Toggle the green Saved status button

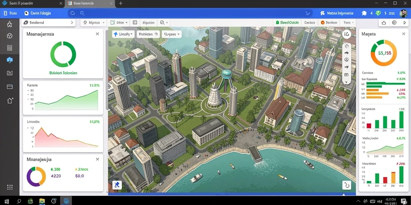[x=287, y=23]
